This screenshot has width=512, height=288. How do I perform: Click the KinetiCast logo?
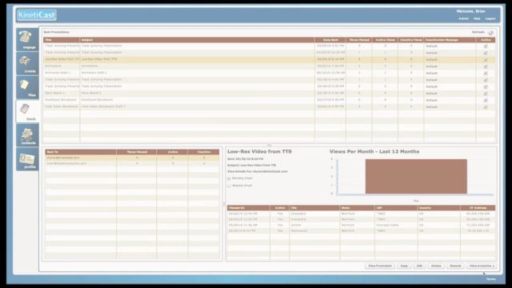(x=37, y=14)
